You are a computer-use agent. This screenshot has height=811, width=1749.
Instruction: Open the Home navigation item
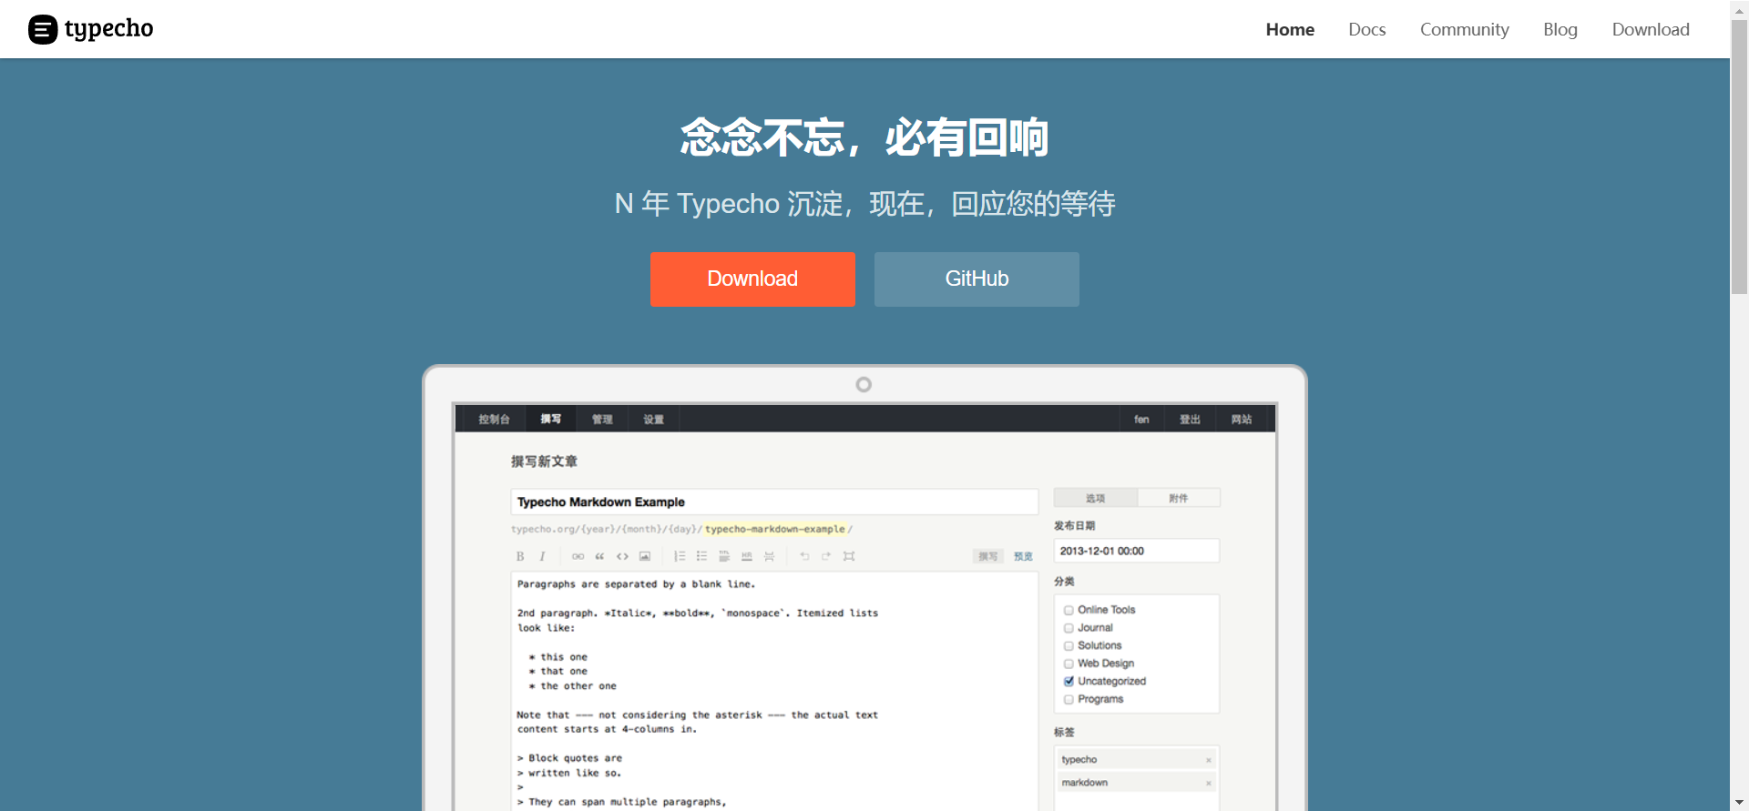[x=1290, y=29]
